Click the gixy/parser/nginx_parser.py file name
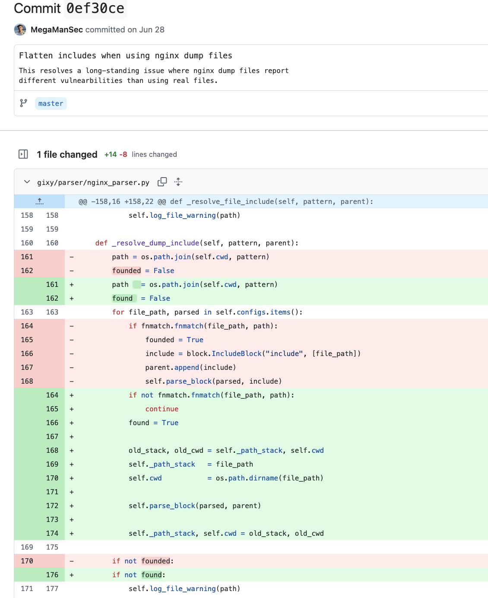The width and height of the screenshot is (488, 598). (x=93, y=182)
